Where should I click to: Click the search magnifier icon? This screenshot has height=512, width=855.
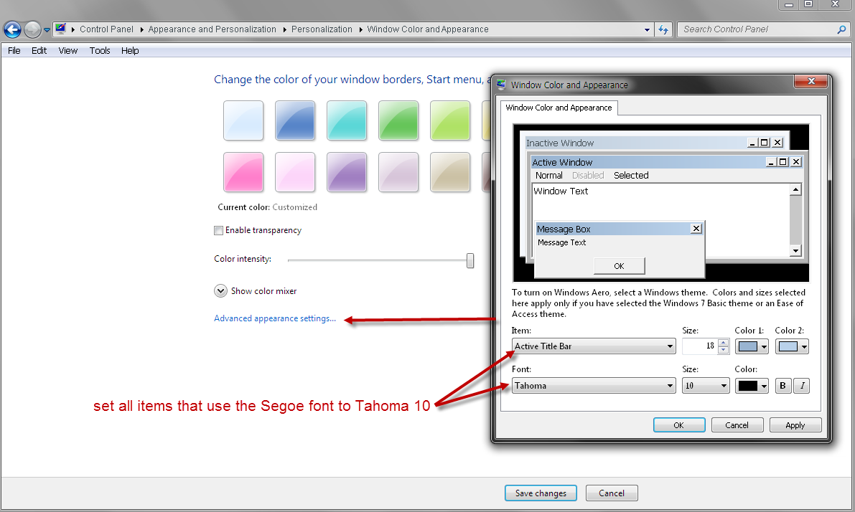[x=841, y=29]
